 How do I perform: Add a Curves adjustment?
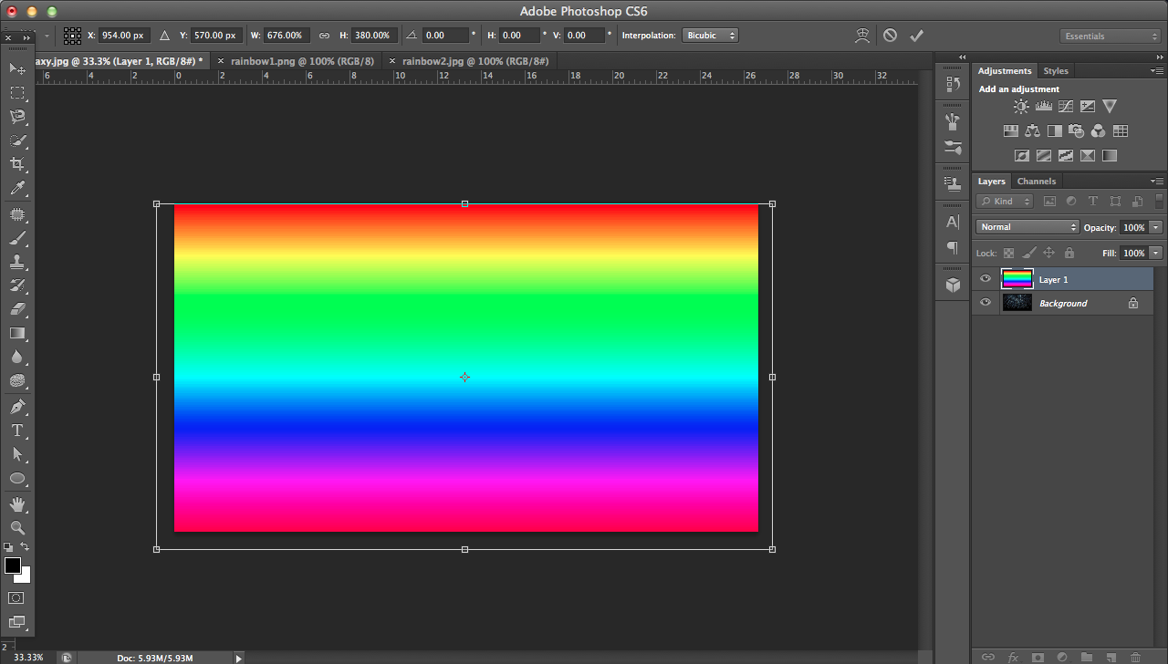[1065, 107]
